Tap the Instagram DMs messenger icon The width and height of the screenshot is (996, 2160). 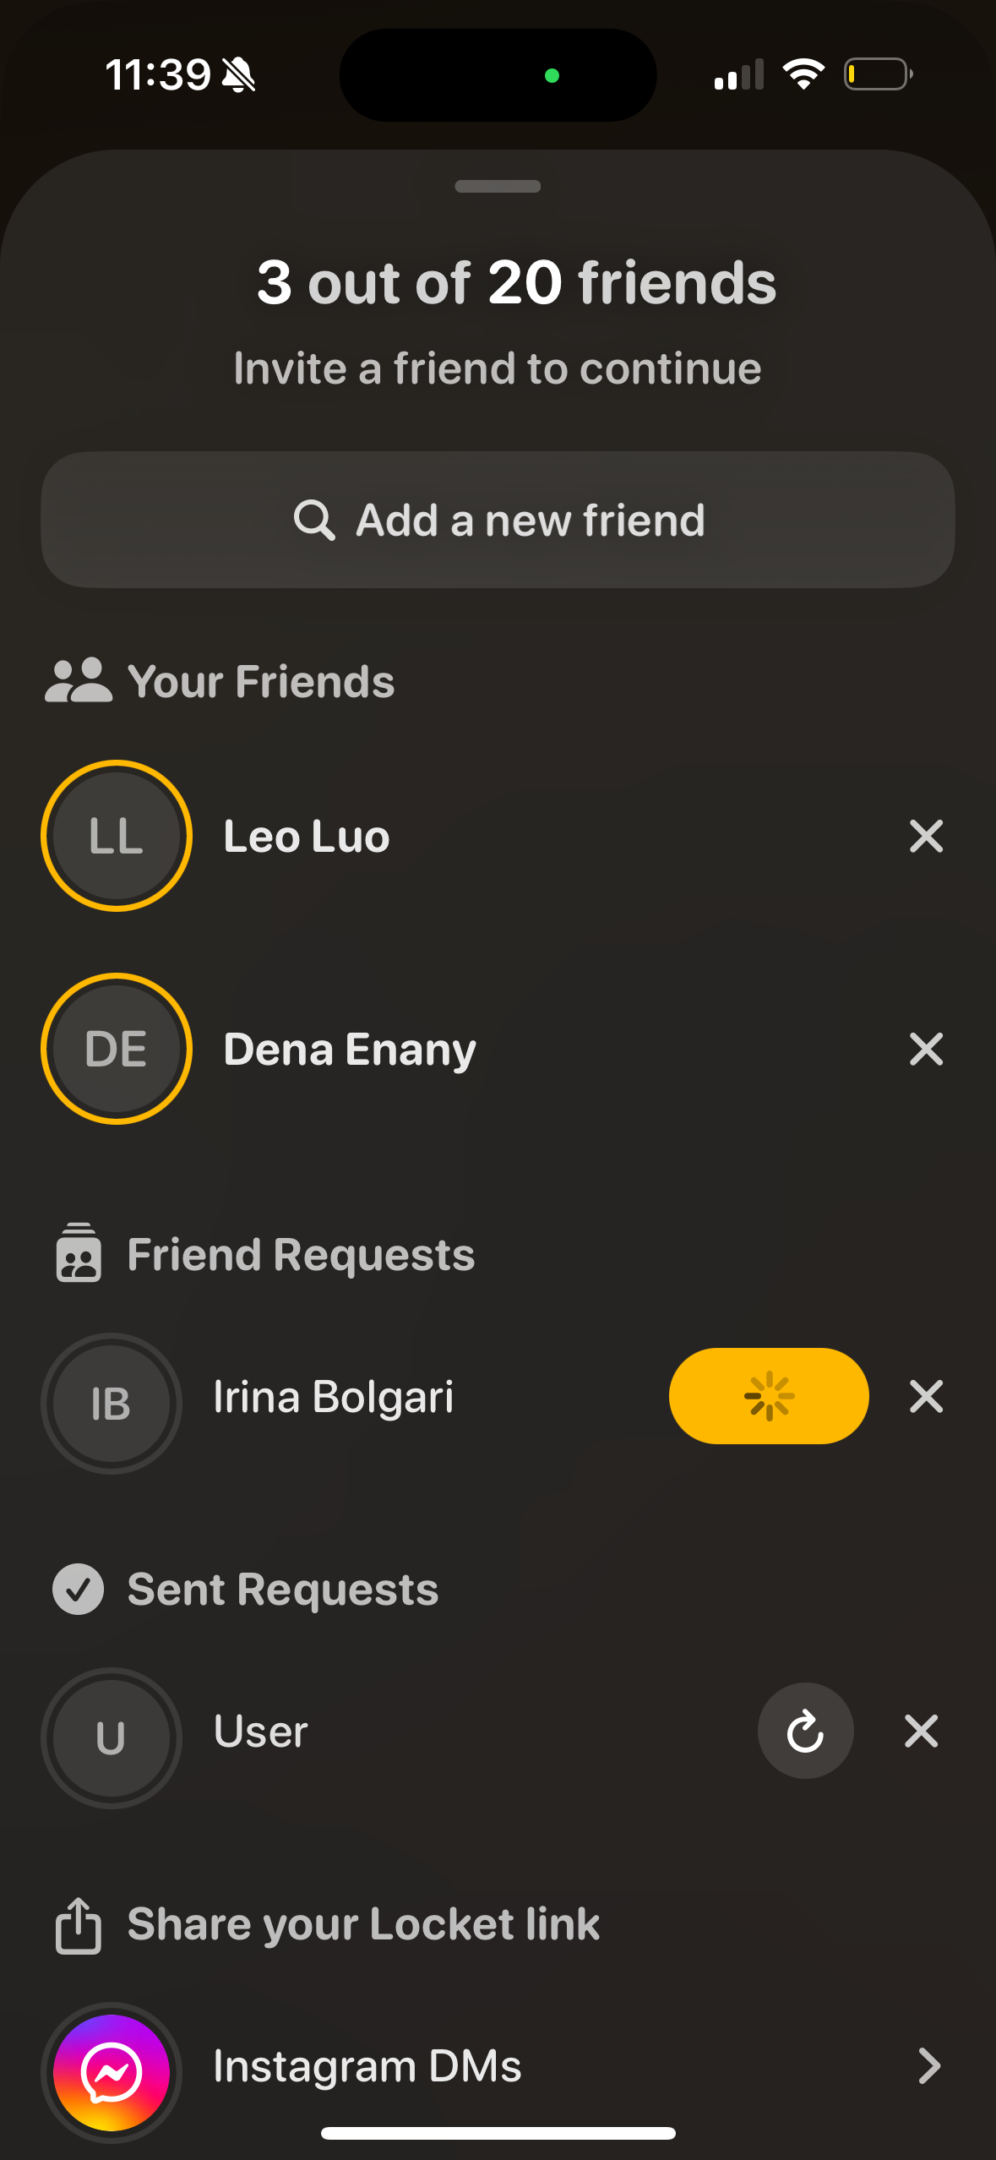[112, 2072]
